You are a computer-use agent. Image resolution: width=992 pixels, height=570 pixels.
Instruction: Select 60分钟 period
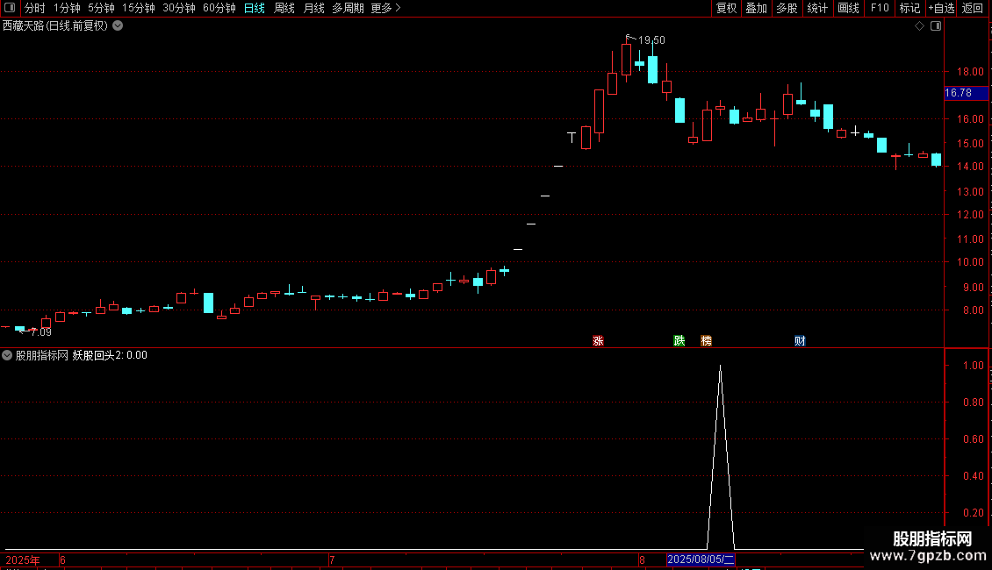click(x=219, y=8)
